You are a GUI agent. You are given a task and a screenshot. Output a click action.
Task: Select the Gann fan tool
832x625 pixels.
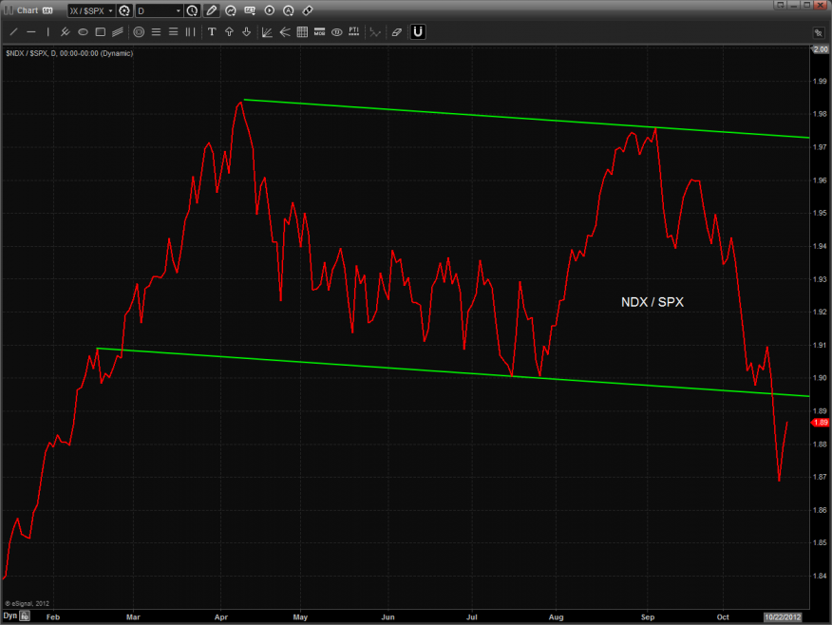pos(268,32)
